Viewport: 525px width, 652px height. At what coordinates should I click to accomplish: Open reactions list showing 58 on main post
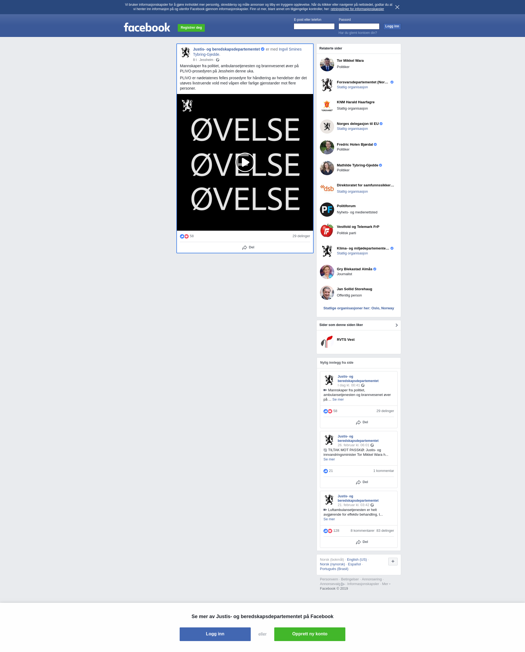[x=187, y=236]
